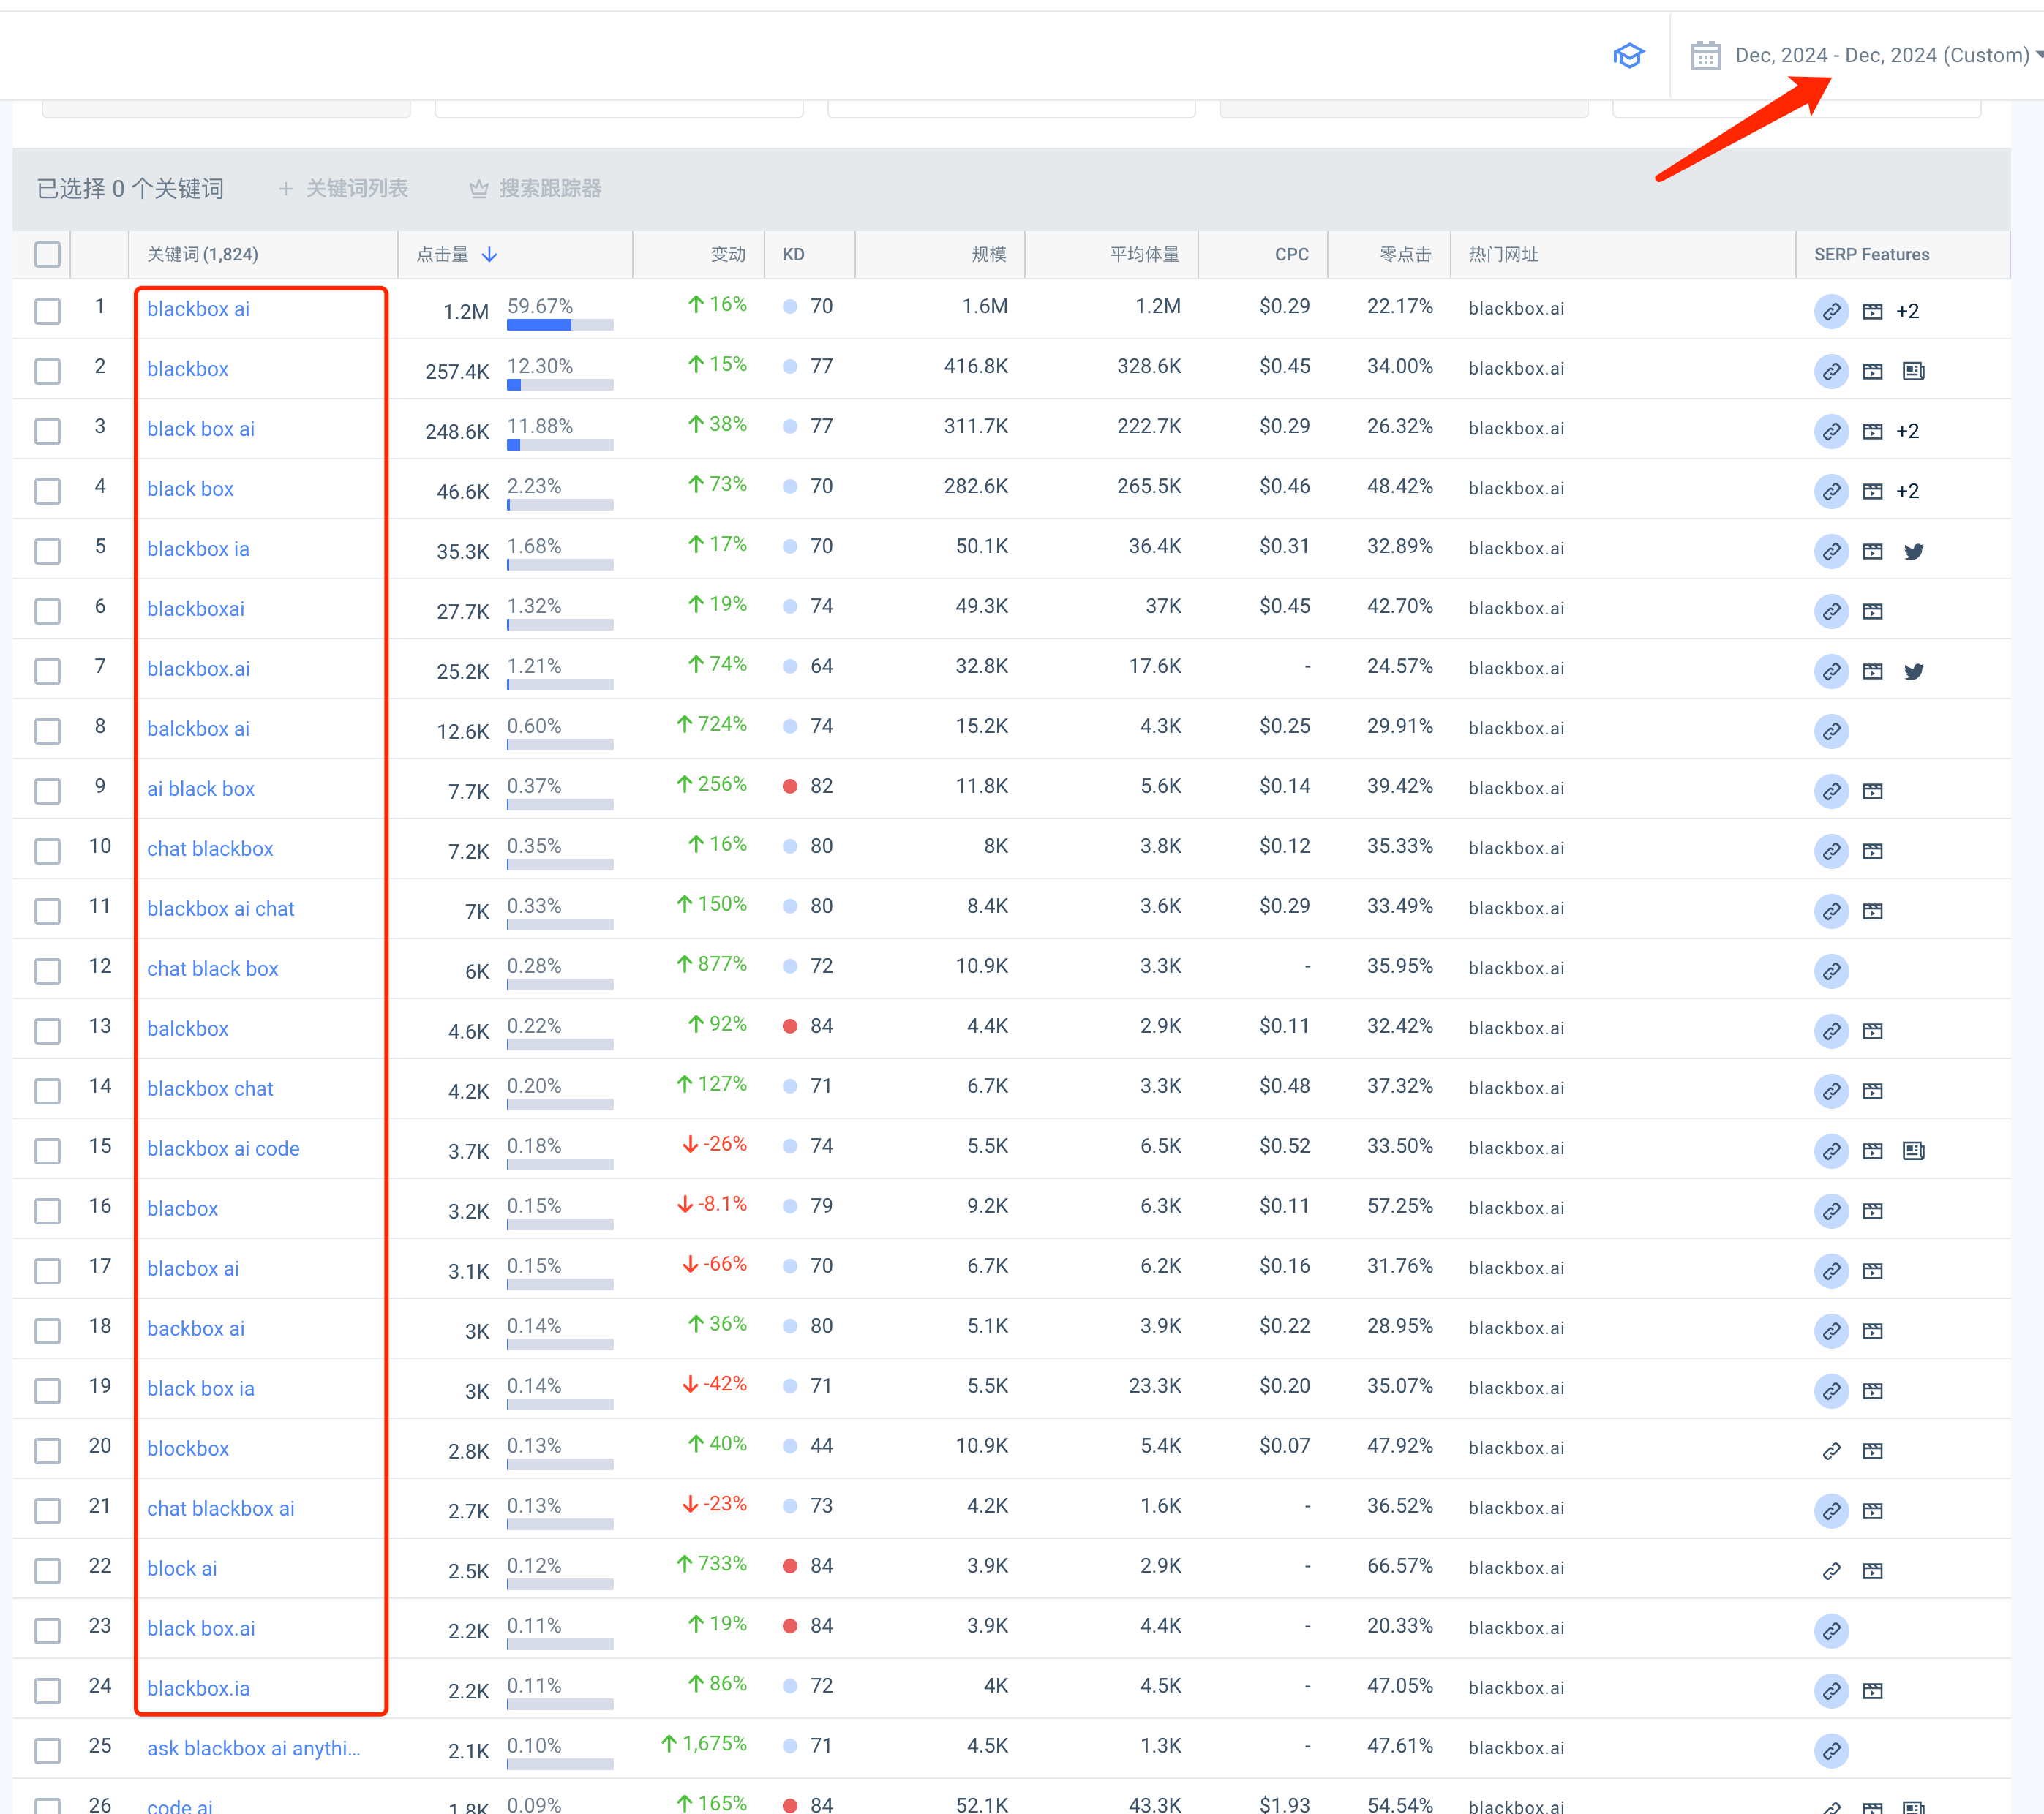Click the link icon in chat black box row
Image resolution: width=2044 pixels, height=1814 pixels.
pyautogui.click(x=1831, y=971)
